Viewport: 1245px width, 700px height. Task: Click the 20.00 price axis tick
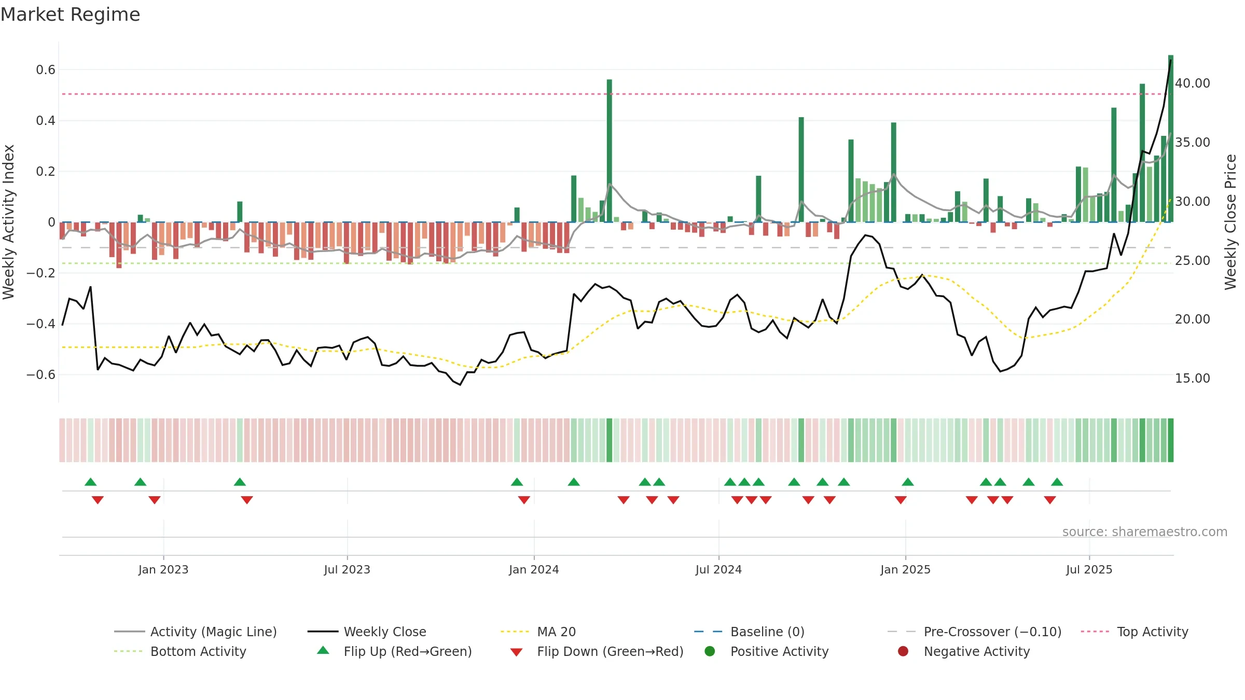(x=1192, y=319)
